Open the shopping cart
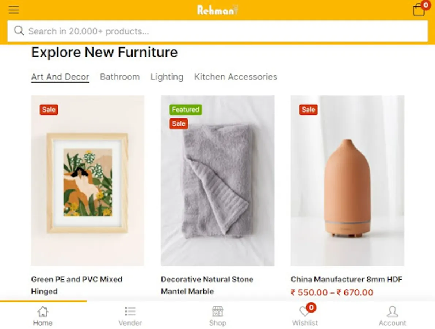This screenshot has width=435, height=329. (419, 10)
